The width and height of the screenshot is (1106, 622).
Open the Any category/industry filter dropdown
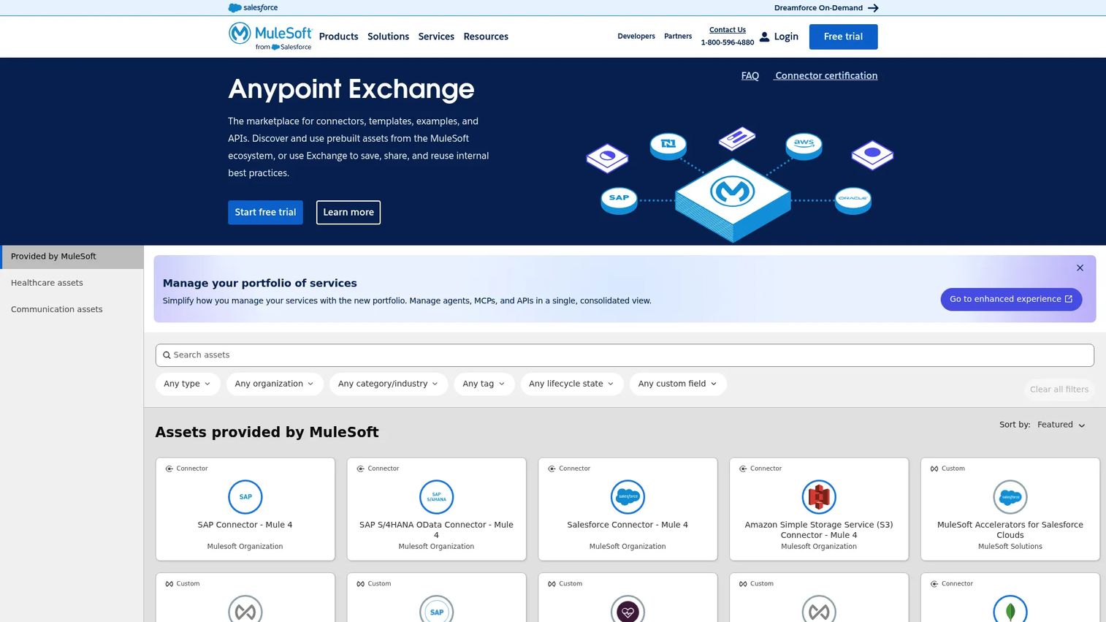pyautogui.click(x=389, y=384)
